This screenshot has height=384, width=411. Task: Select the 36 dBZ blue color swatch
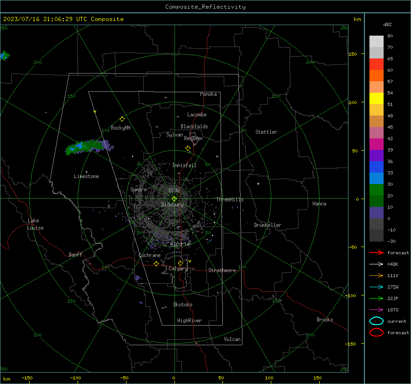376,167
